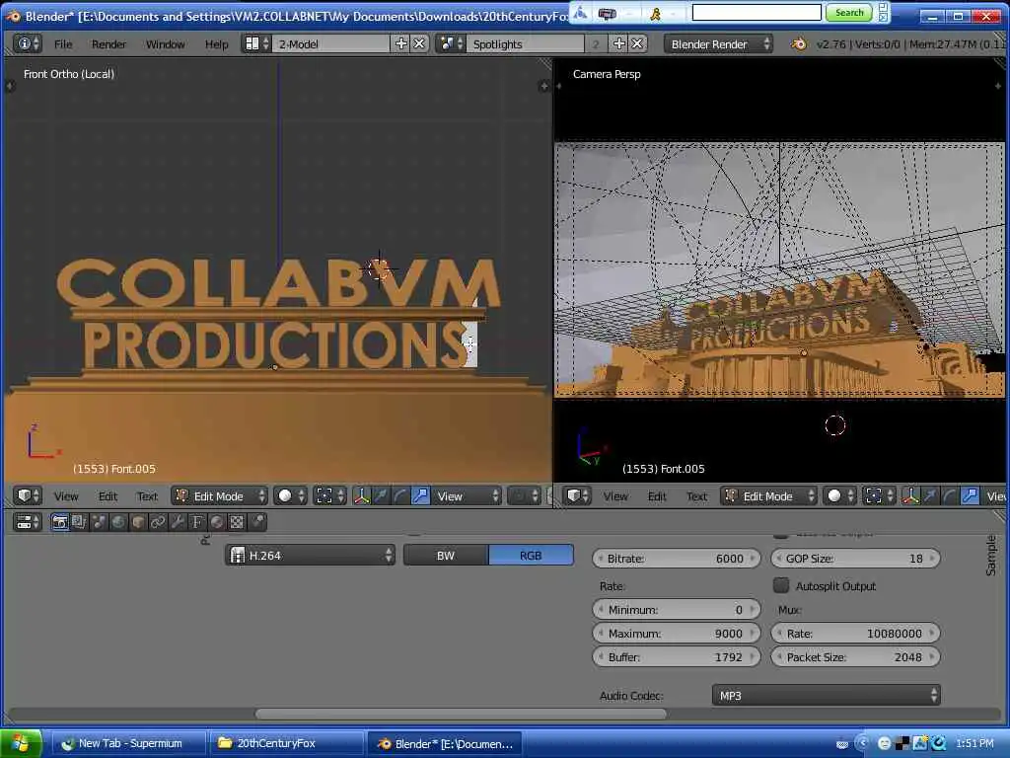
Task: Click the Blender logo in the info header
Action: click(799, 43)
